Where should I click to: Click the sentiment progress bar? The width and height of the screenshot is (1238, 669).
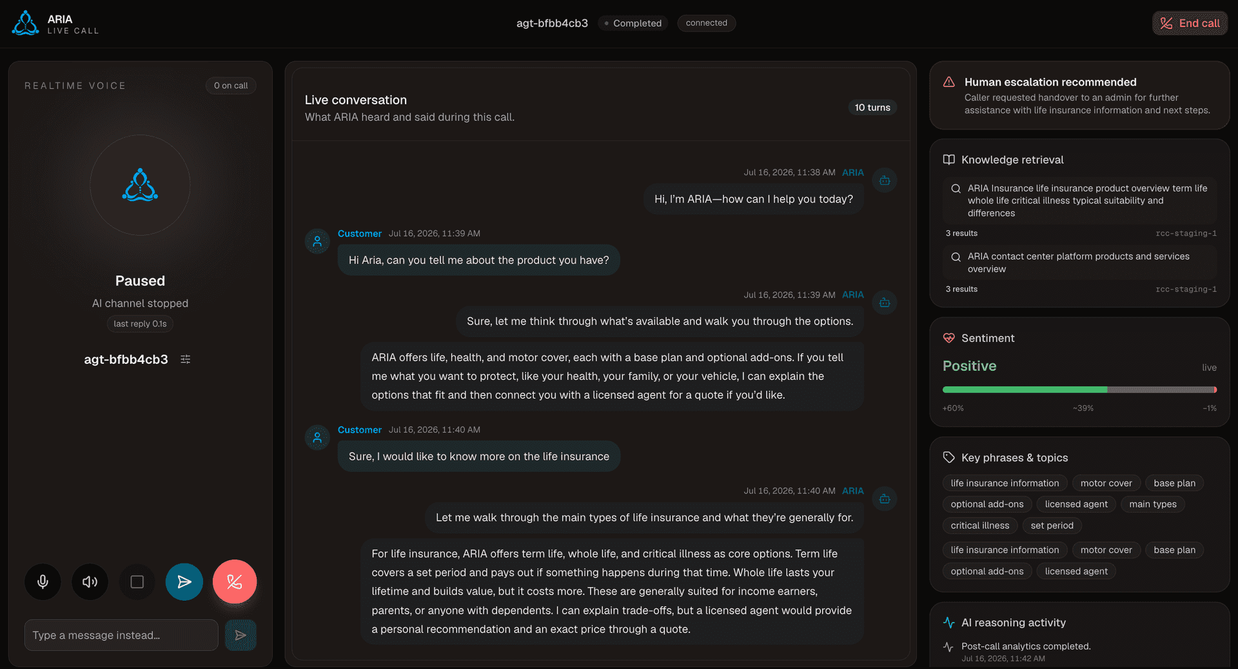pos(1079,390)
